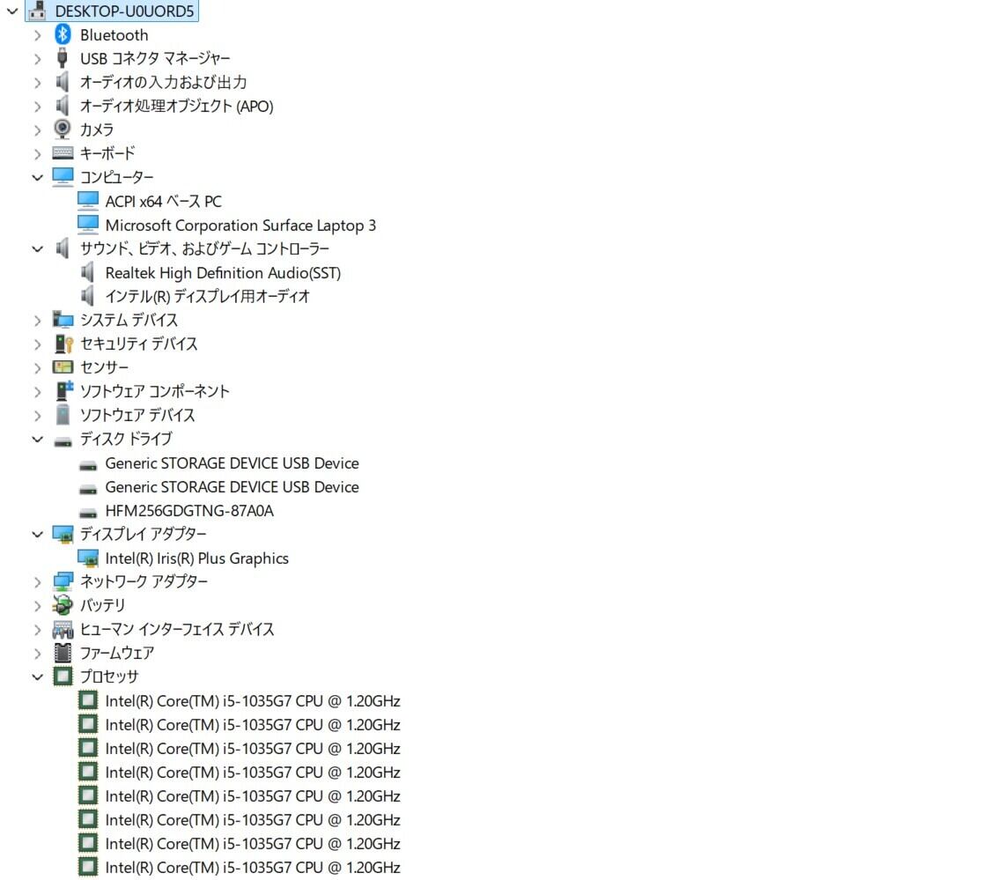989x880 pixels.
Task: Click the セキュリティ デバイス key icon
Action: [x=63, y=344]
